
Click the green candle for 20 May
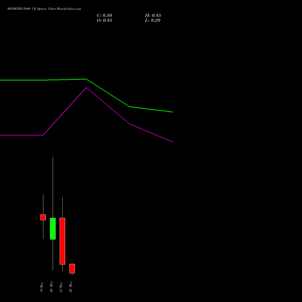(x=53, y=229)
